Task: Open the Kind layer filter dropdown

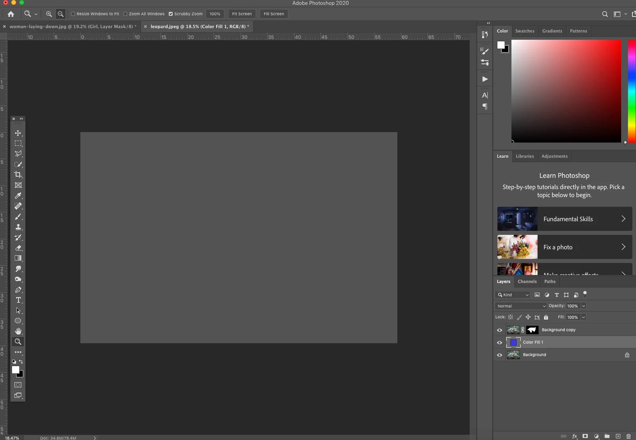Action: [513, 295]
